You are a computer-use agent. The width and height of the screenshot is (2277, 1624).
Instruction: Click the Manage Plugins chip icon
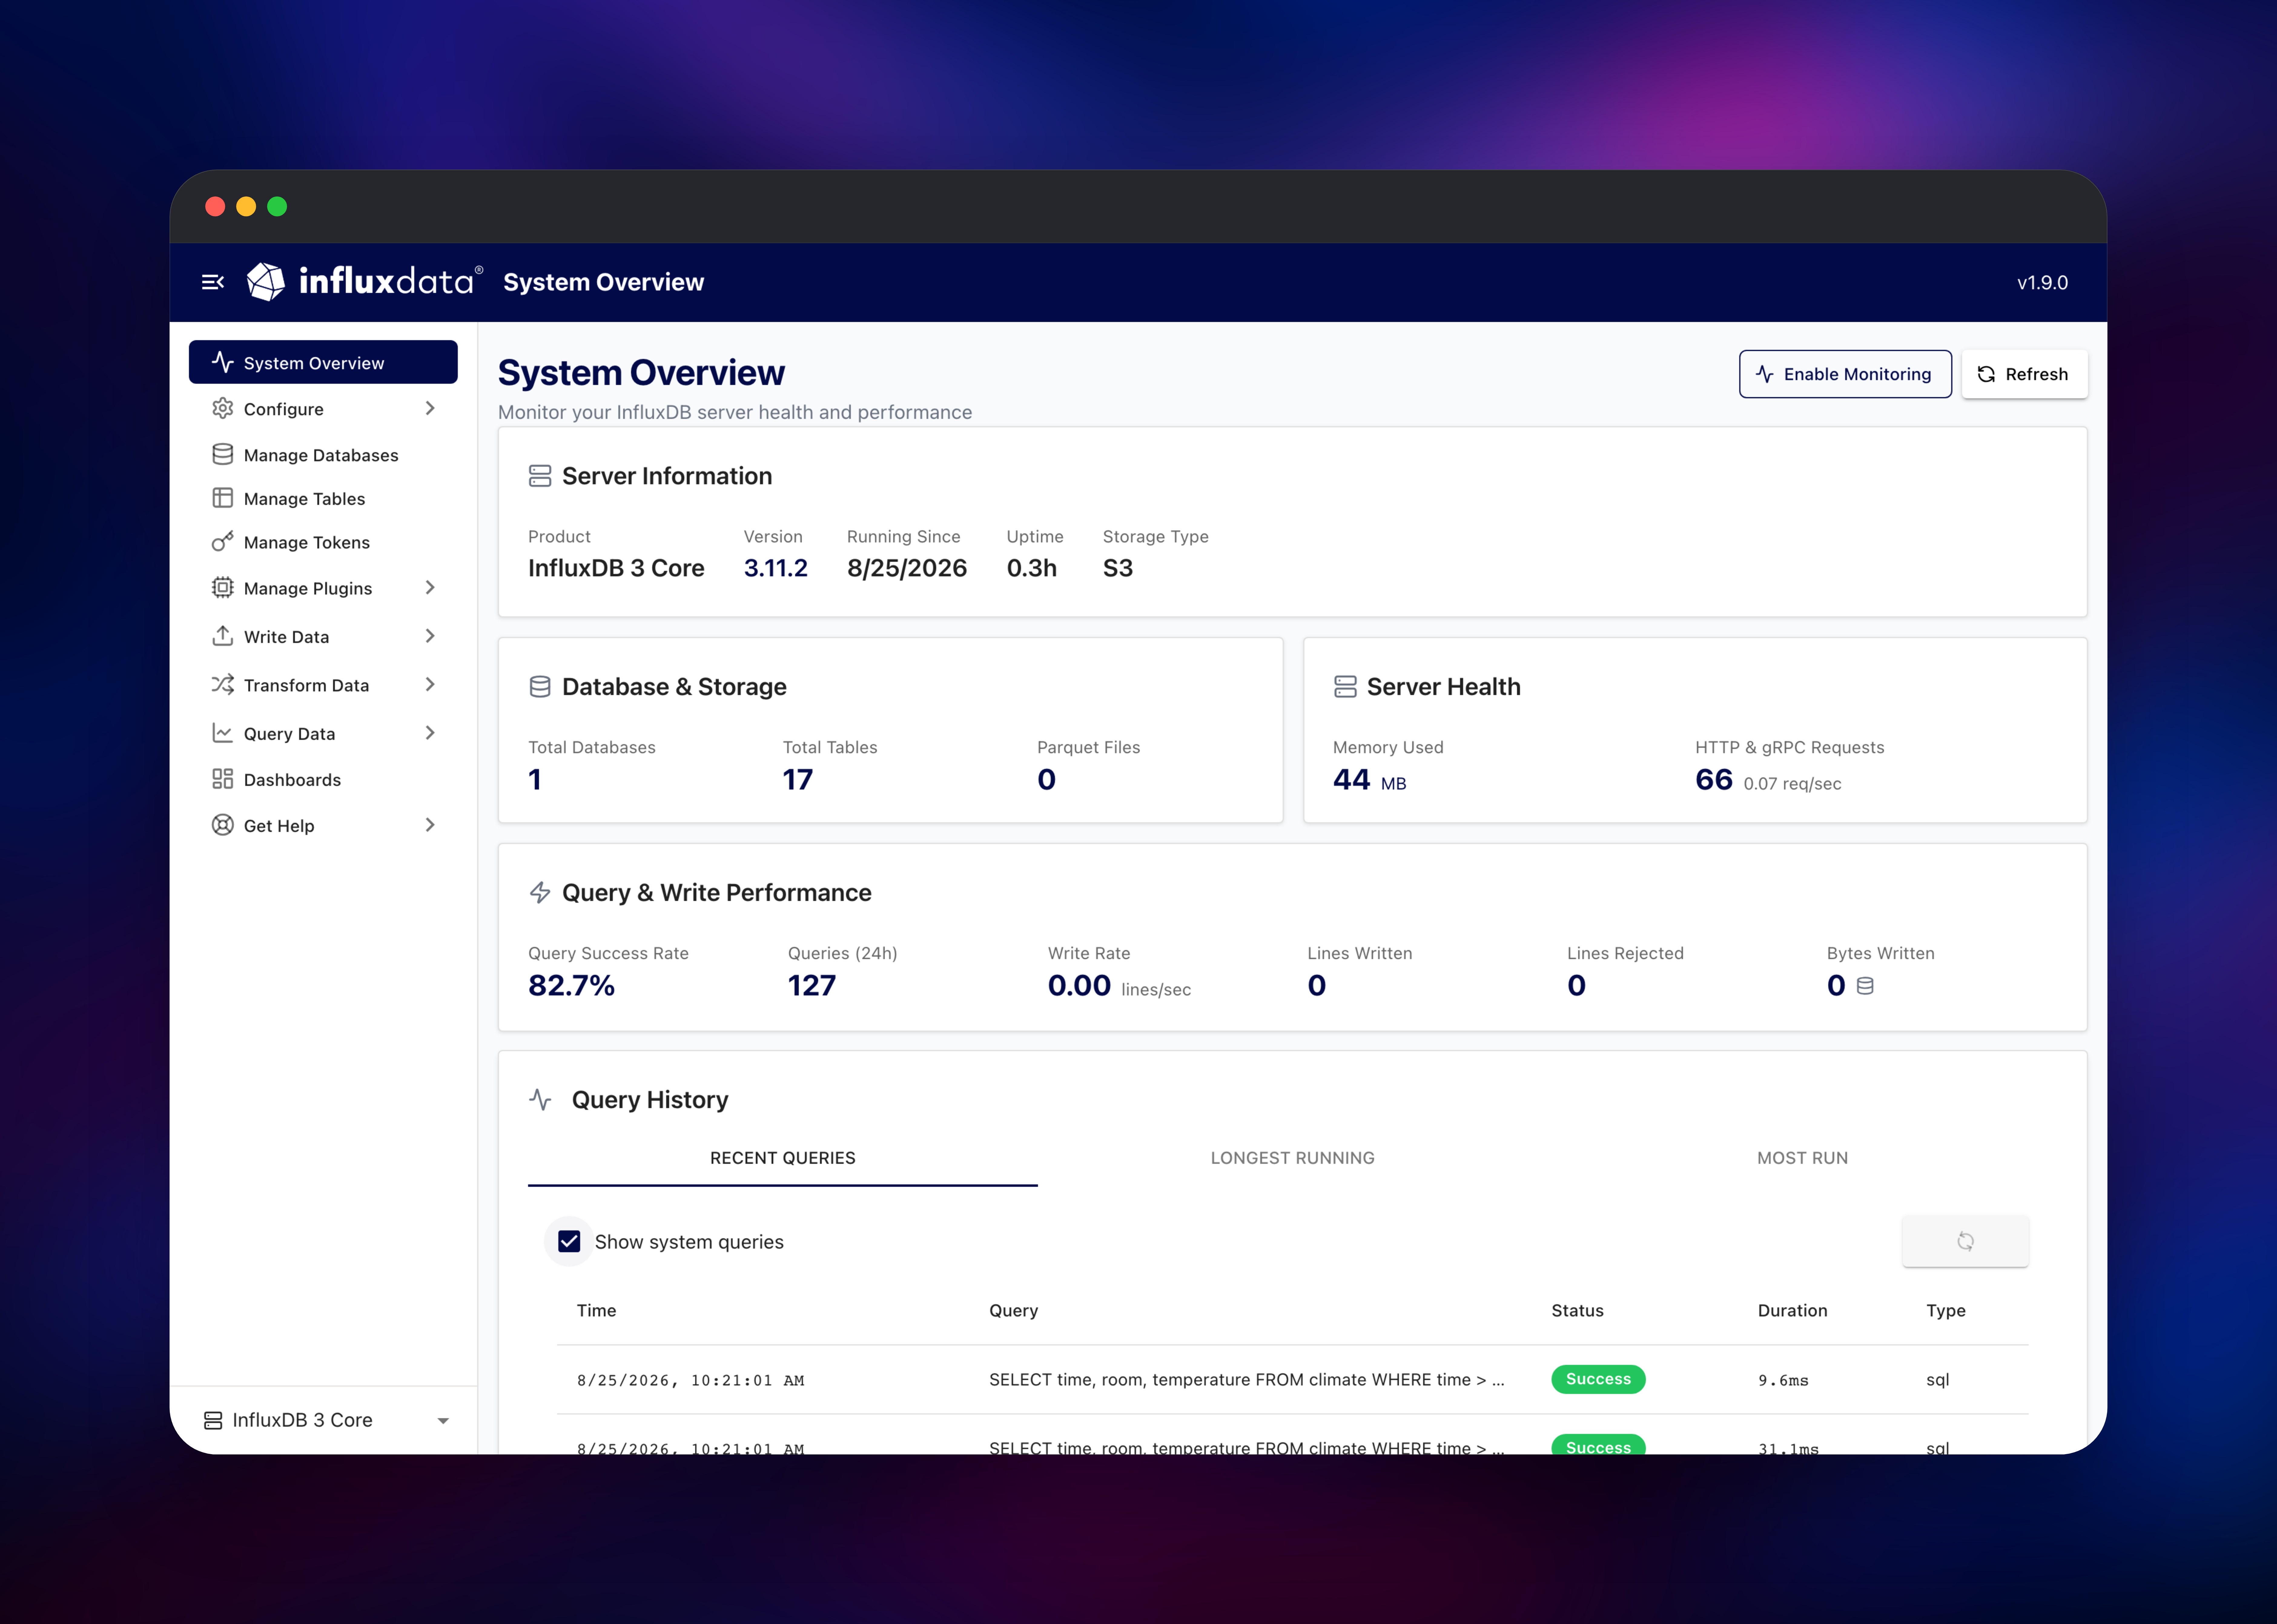pyautogui.click(x=223, y=588)
